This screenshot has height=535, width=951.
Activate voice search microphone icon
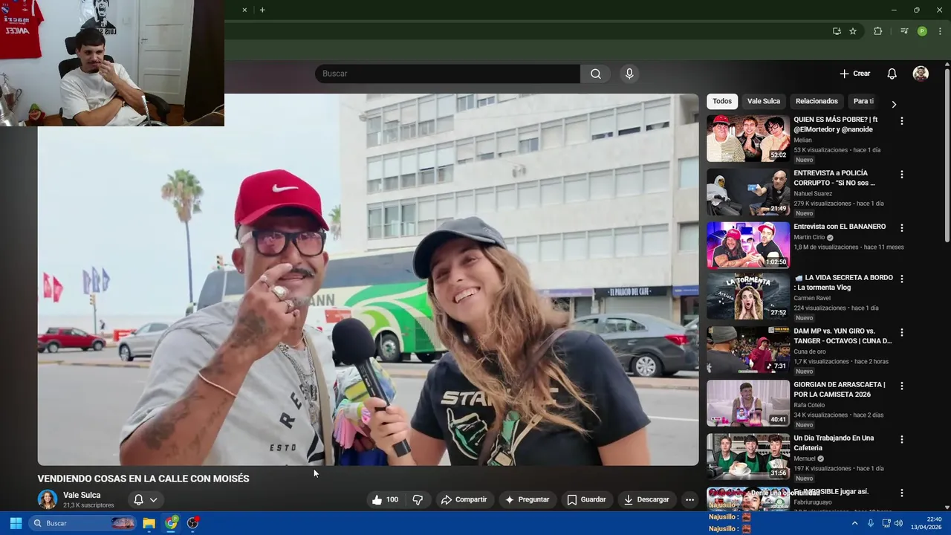(629, 74)
